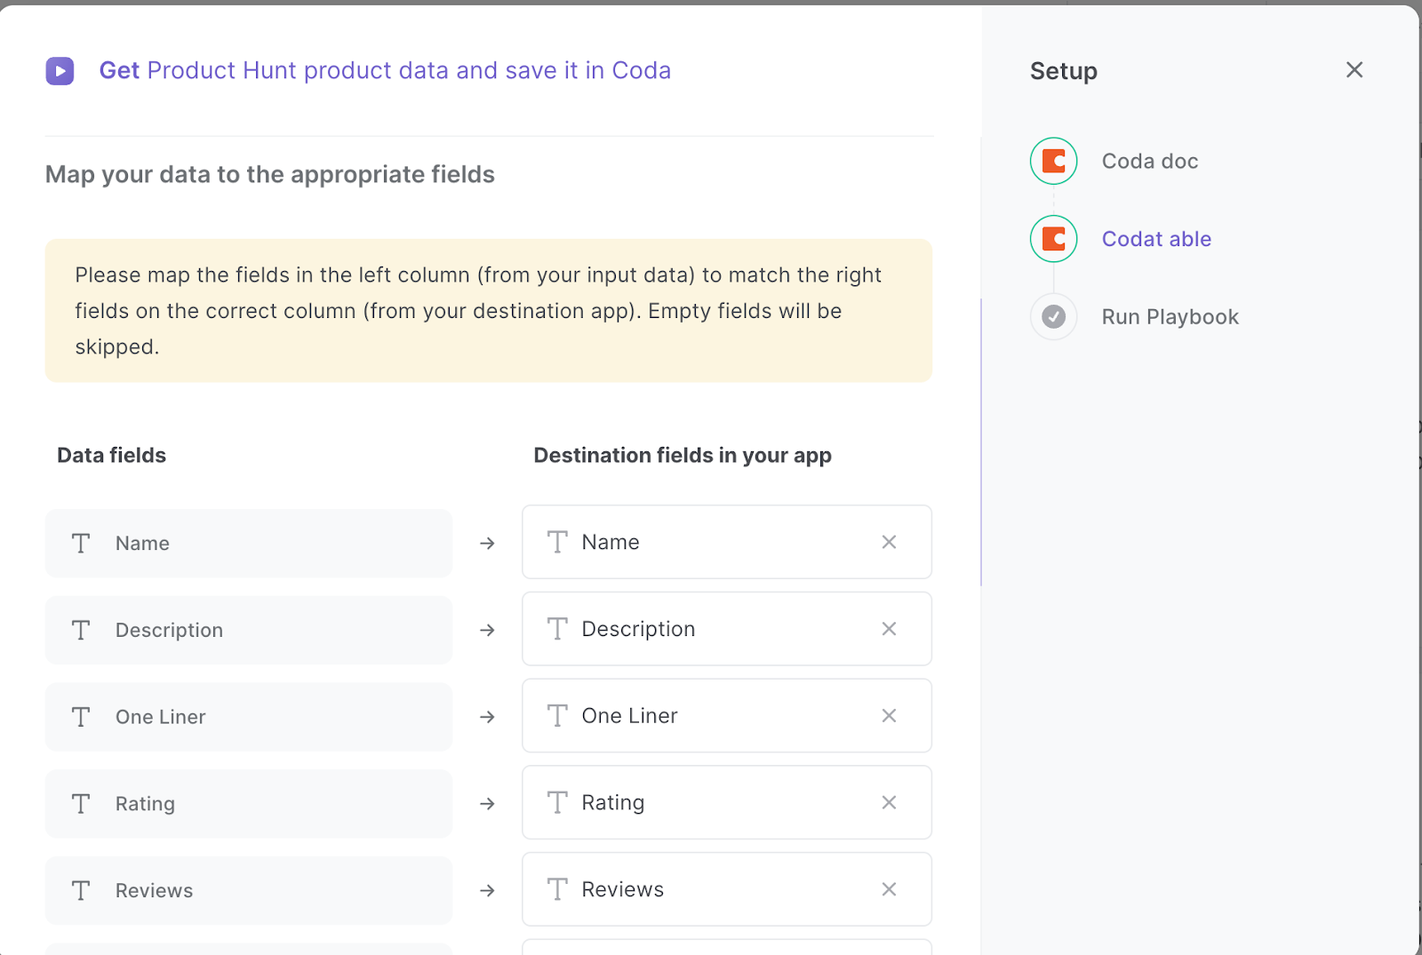Go to Coda doc setup step
The image size is (1422, 955).
coord(1150,162)
